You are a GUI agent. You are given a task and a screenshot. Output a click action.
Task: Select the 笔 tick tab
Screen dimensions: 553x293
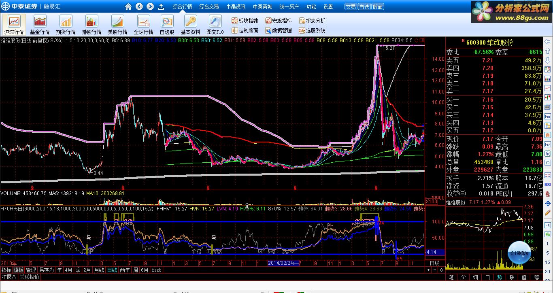[451, 277]
